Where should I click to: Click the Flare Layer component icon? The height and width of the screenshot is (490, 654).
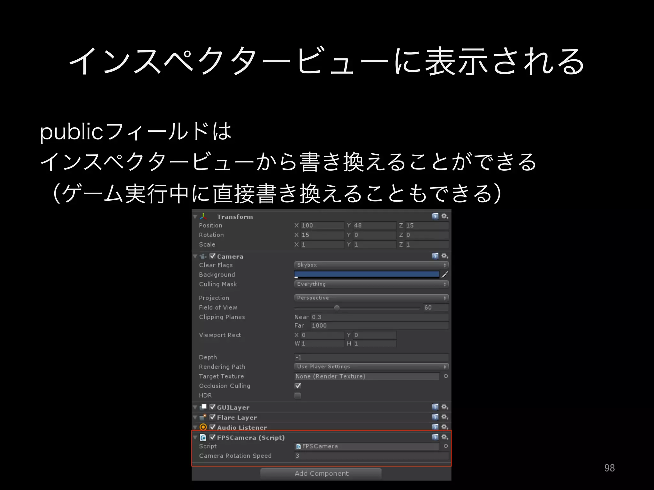[x=203, y=417]
